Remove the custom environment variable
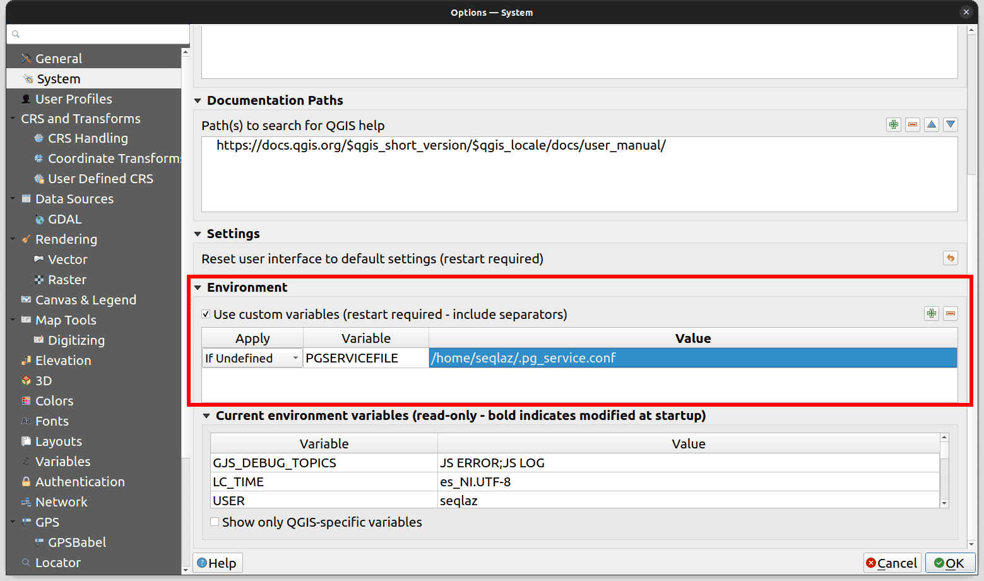This screenshot has height=581, width=984. point(951,313)
